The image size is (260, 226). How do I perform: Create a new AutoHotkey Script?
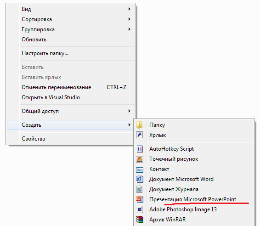[194, 149]
